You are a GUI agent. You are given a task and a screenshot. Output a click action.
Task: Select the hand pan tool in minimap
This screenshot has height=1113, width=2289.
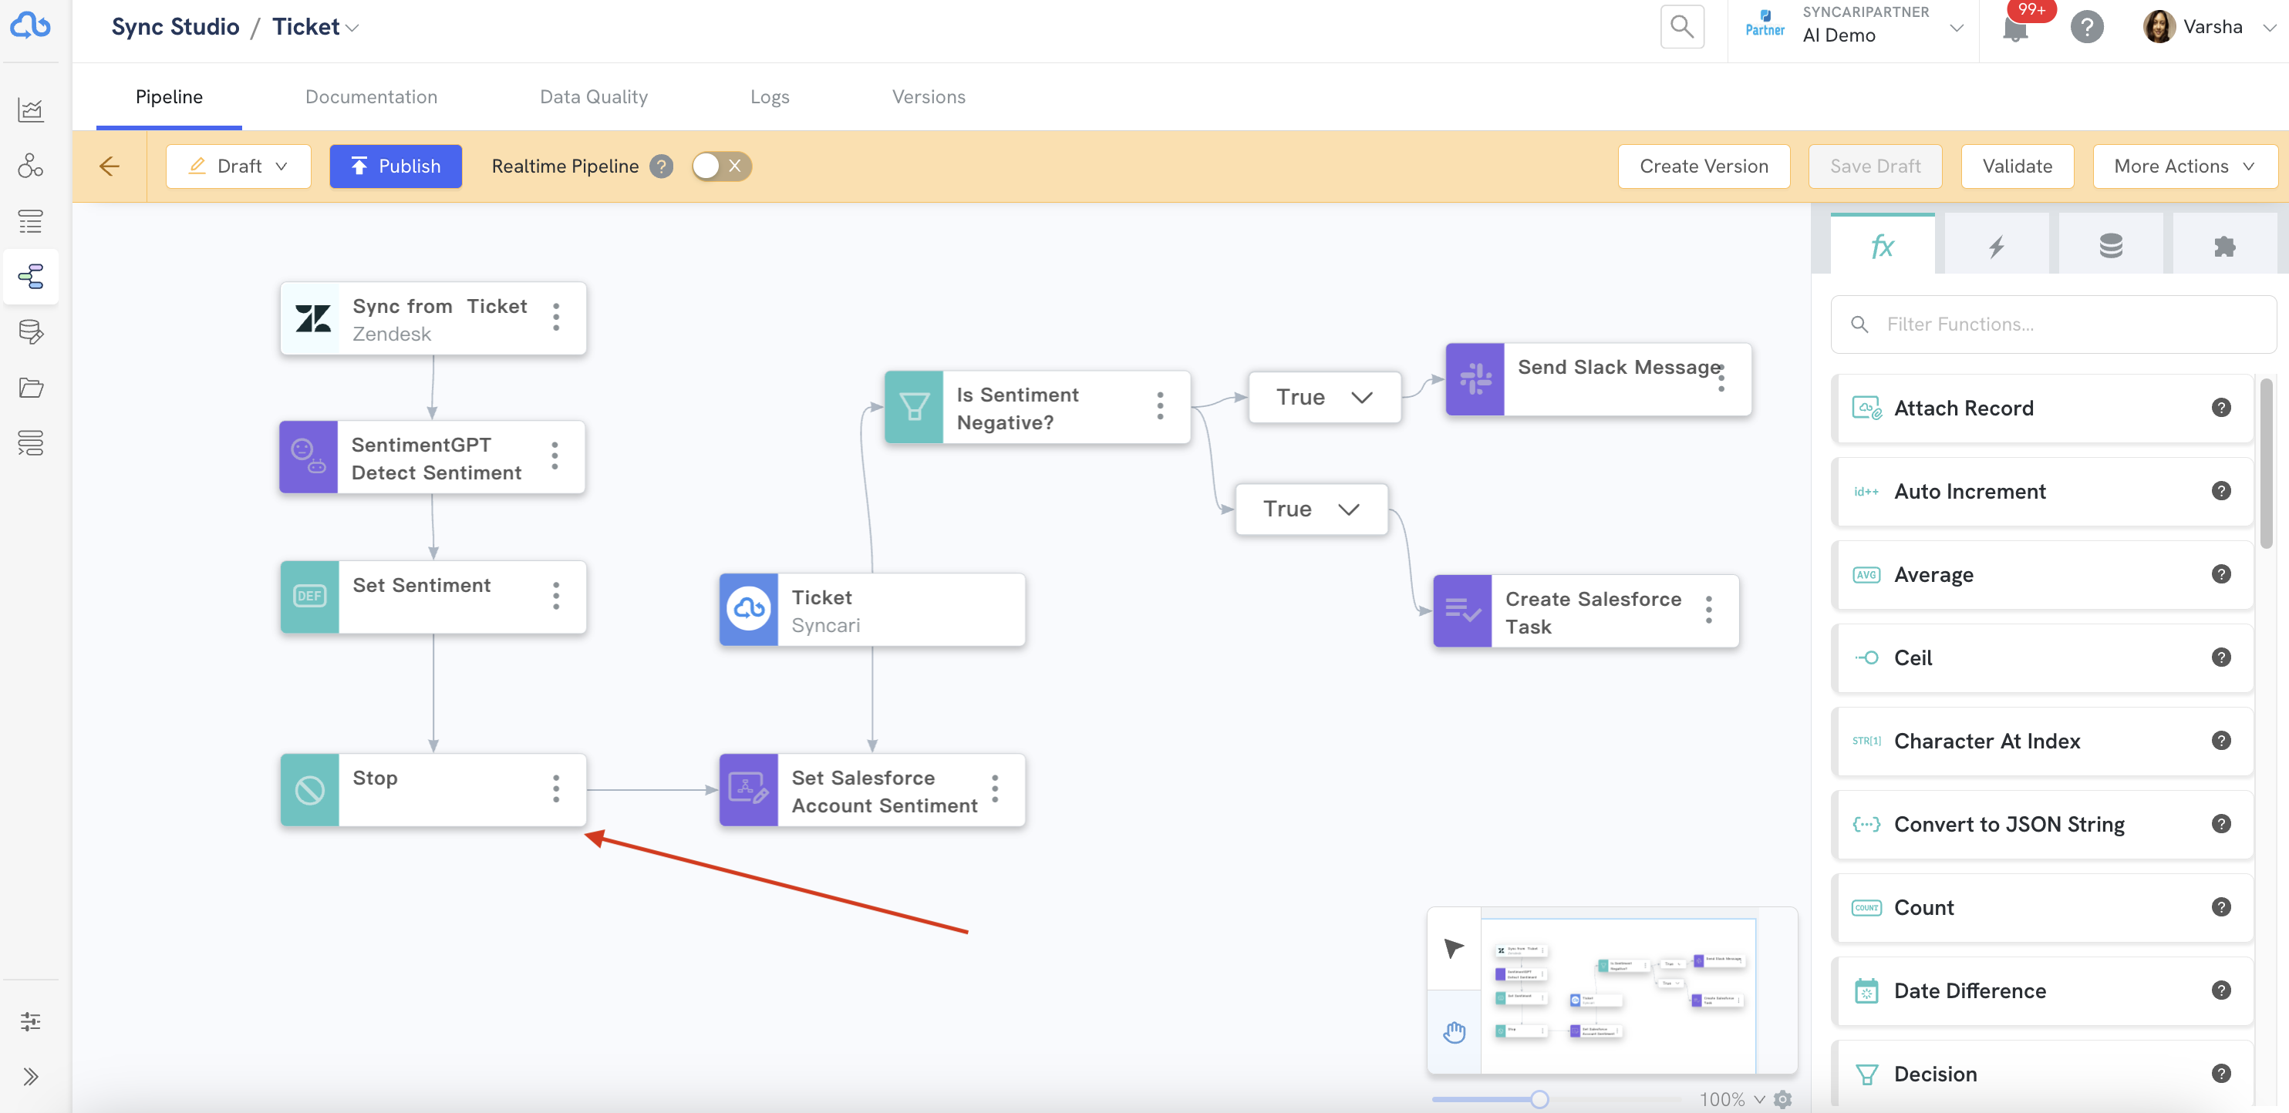[1454, 1031]
